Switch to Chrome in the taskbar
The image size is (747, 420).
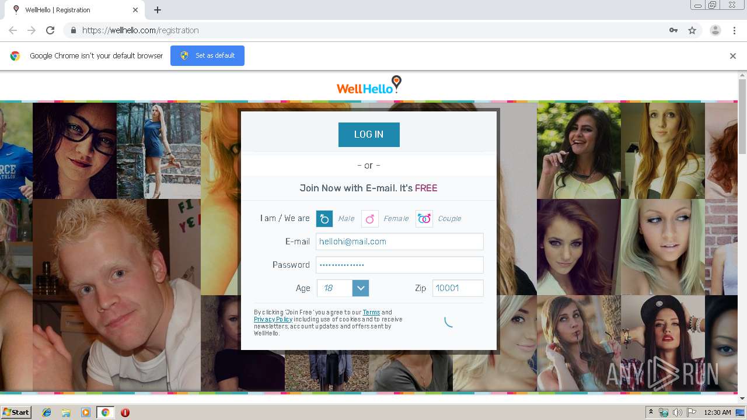click(x=105, y=412)
